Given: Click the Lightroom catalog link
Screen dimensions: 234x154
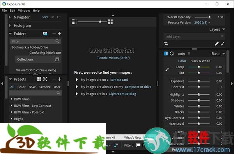Looking at the screenshot, I should point(122,94).
